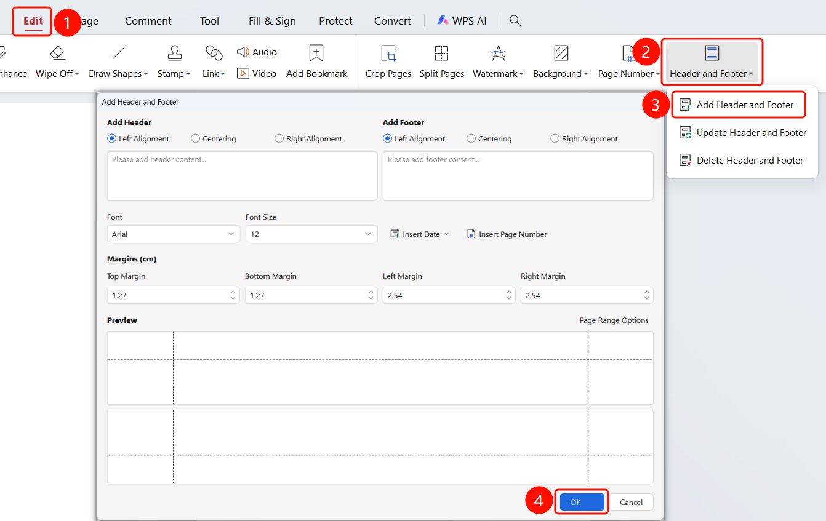Click the Page Number tool
This screenshot has width=826, height=521.
tap(628, 62)
